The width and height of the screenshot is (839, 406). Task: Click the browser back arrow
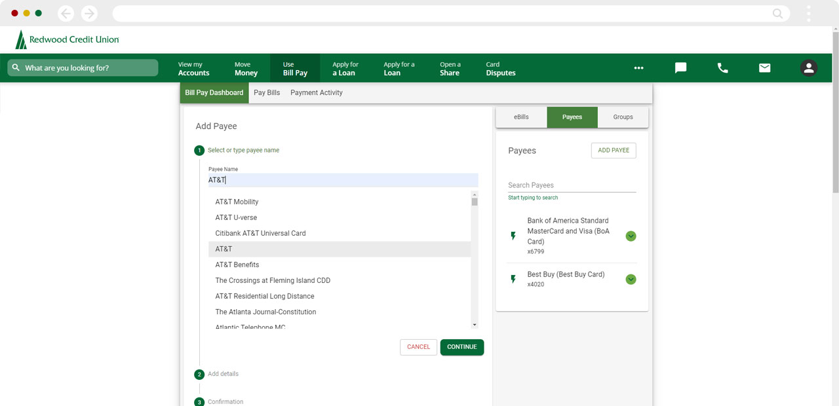point(66,13)
